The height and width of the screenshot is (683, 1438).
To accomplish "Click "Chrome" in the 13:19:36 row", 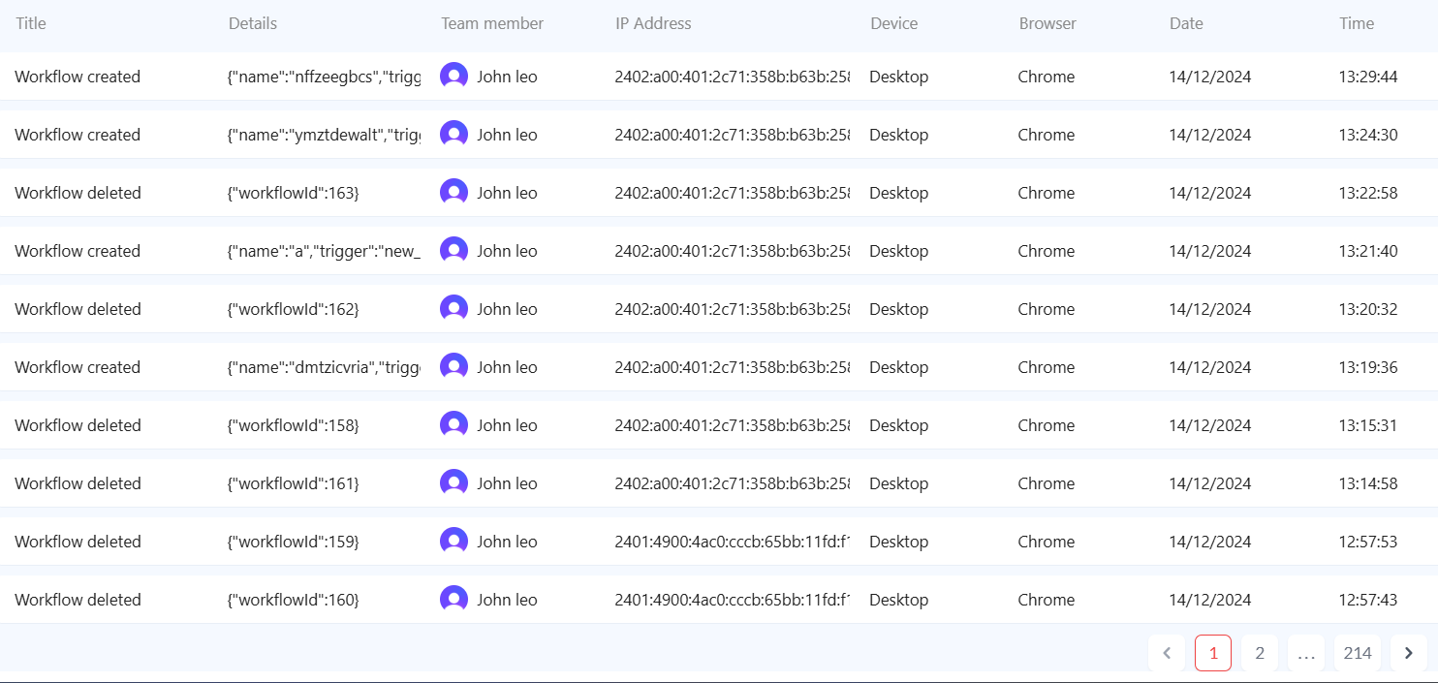I will [x=1047, y=367].
